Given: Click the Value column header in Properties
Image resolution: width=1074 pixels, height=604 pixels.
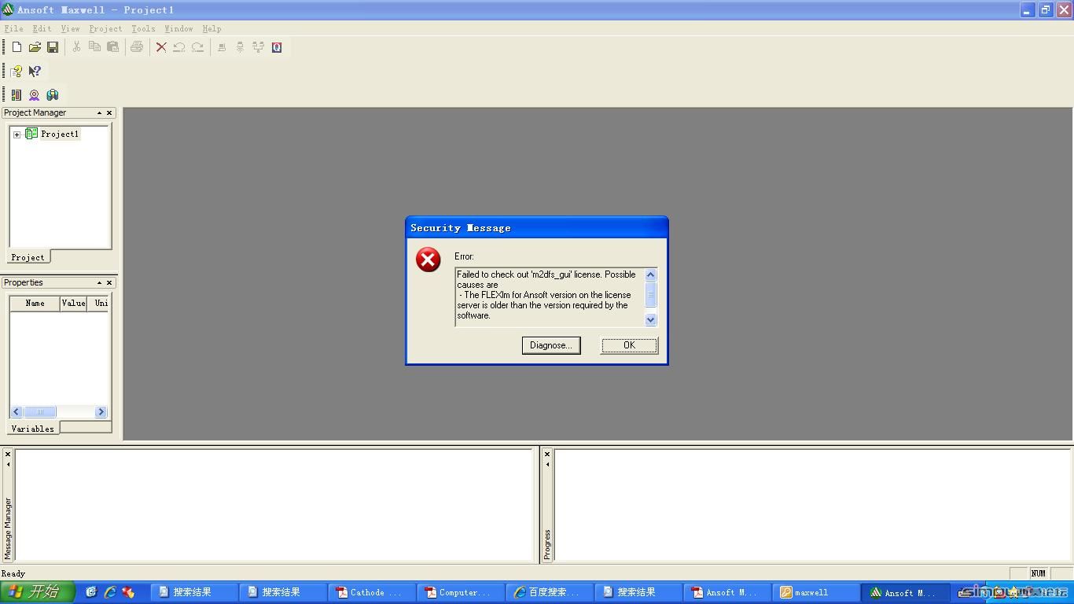Looking at the screenshot, I should tap(73, 303).
